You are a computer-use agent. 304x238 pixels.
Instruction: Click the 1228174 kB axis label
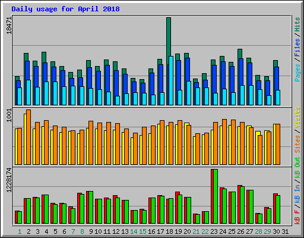click(9, 180)
